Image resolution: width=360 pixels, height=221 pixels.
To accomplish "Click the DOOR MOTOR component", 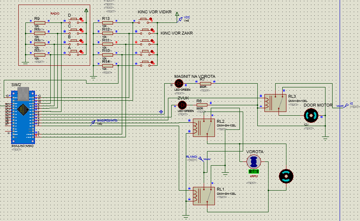I will pyautogui.click(x=311, y=115).
